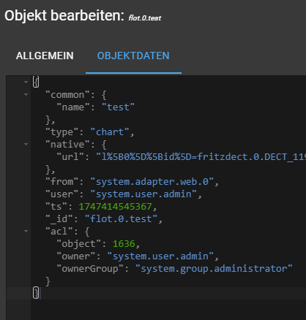Click the "system.adapter.web.0" from value
This screenshot has height=320, width=306.
pyautogui.click(x=152, y=182)
